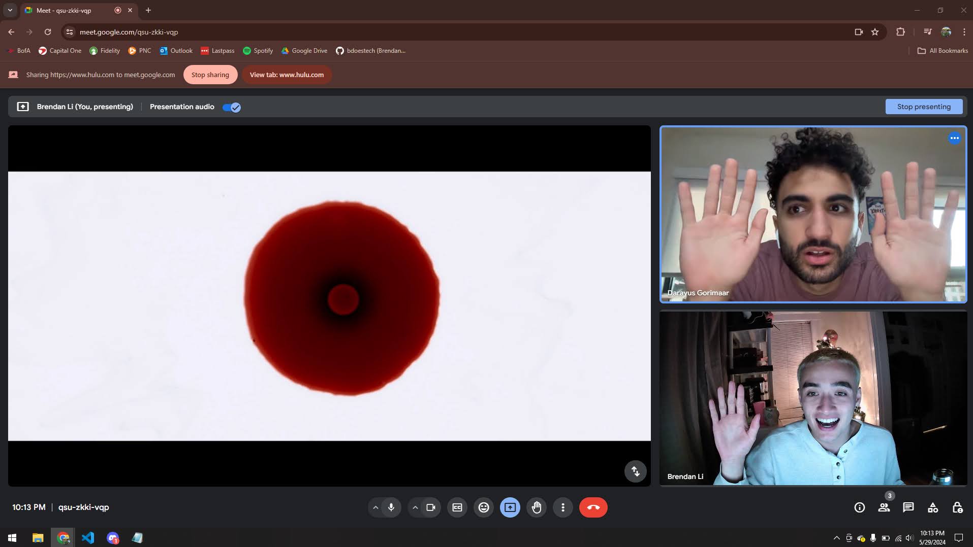Expand video settings arrow beside camera

coord(415,507)
